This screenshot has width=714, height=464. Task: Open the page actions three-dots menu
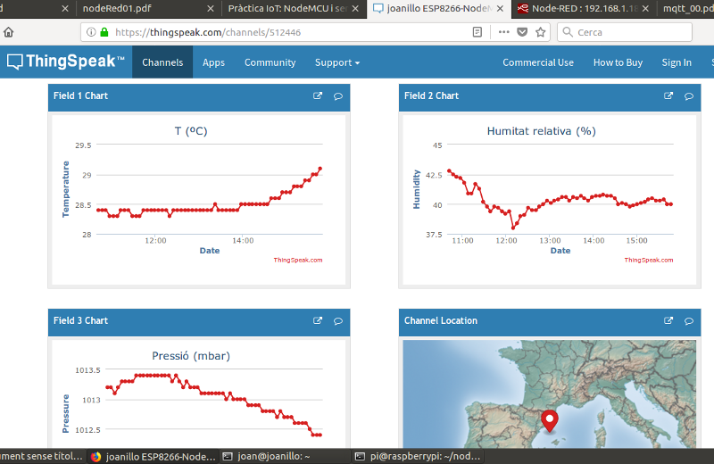tap(503, 32)
